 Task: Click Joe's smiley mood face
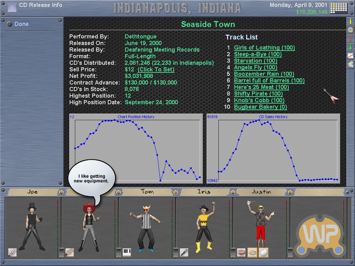click(61, 192)
